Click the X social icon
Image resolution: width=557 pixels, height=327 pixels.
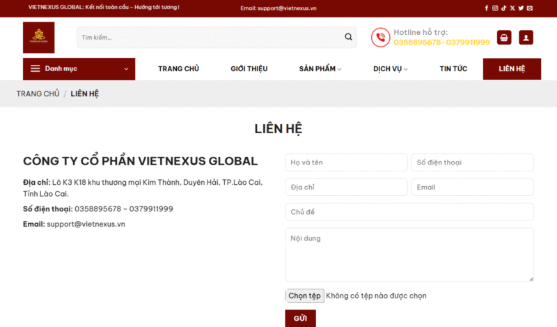point(512,8)
